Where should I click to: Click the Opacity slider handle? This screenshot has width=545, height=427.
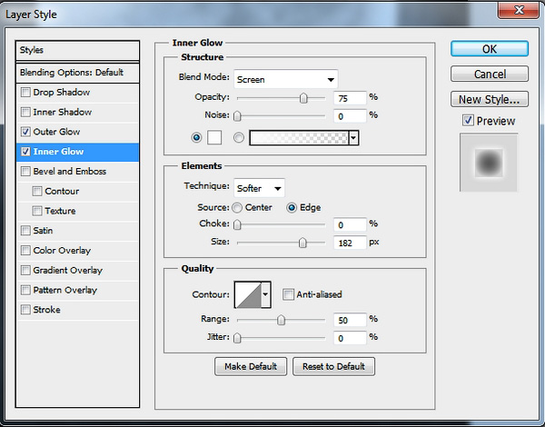303,98
